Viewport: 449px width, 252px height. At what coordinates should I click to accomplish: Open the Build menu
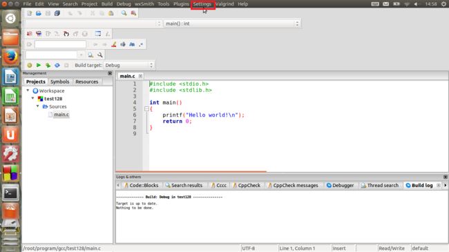point(107,4)
